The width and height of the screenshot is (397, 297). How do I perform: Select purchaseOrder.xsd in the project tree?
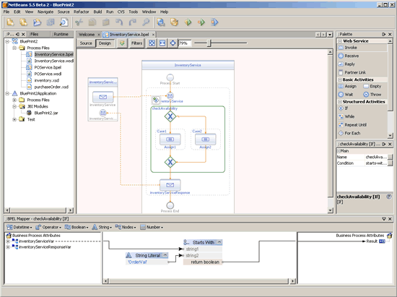(51, 87)
